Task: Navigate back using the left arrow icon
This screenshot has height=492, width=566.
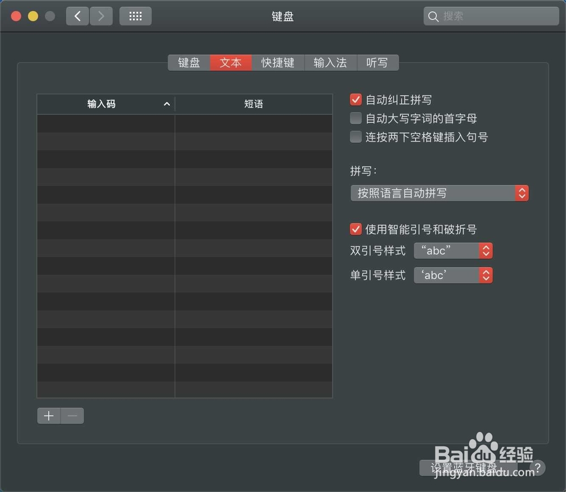Action: (78, 16)
